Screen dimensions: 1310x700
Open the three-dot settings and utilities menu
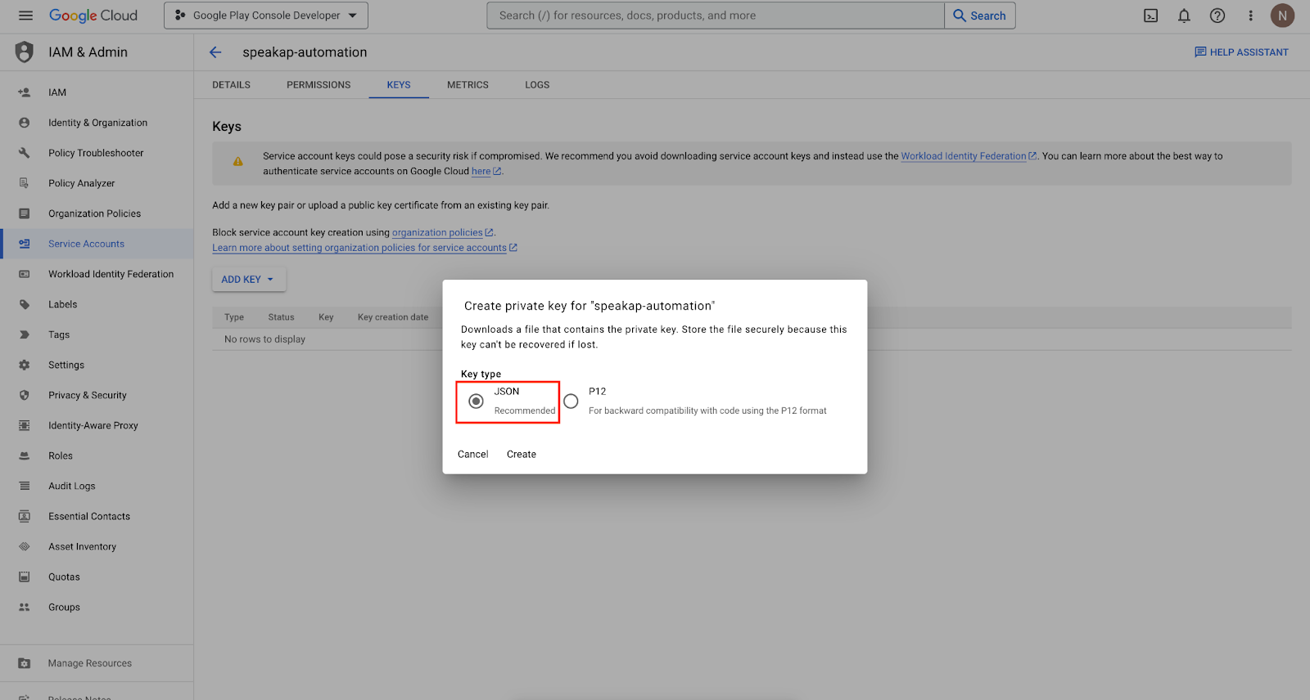[x=1250, y=16]
